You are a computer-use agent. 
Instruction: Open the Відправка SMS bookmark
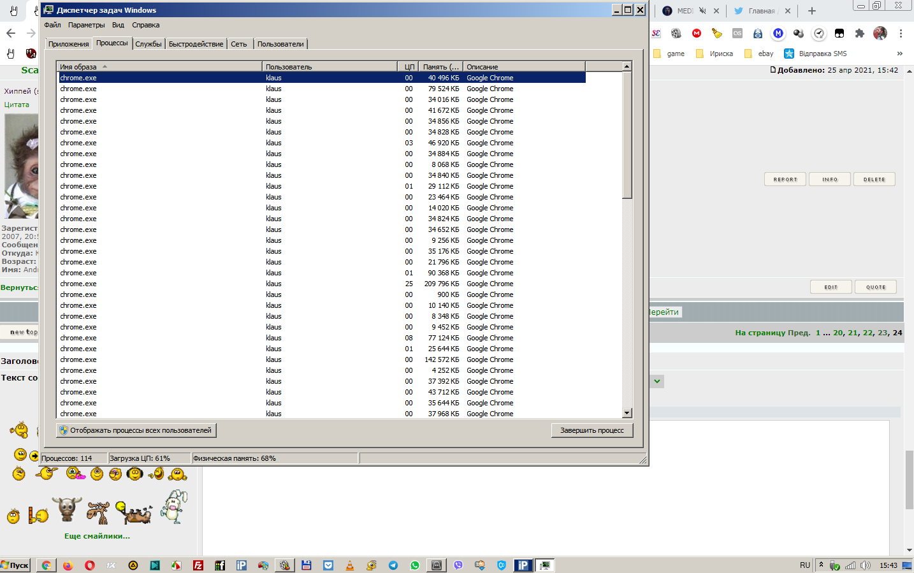click(816, 54)
